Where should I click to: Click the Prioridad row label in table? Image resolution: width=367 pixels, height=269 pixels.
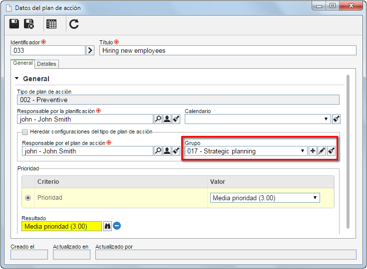coord(50,198)
